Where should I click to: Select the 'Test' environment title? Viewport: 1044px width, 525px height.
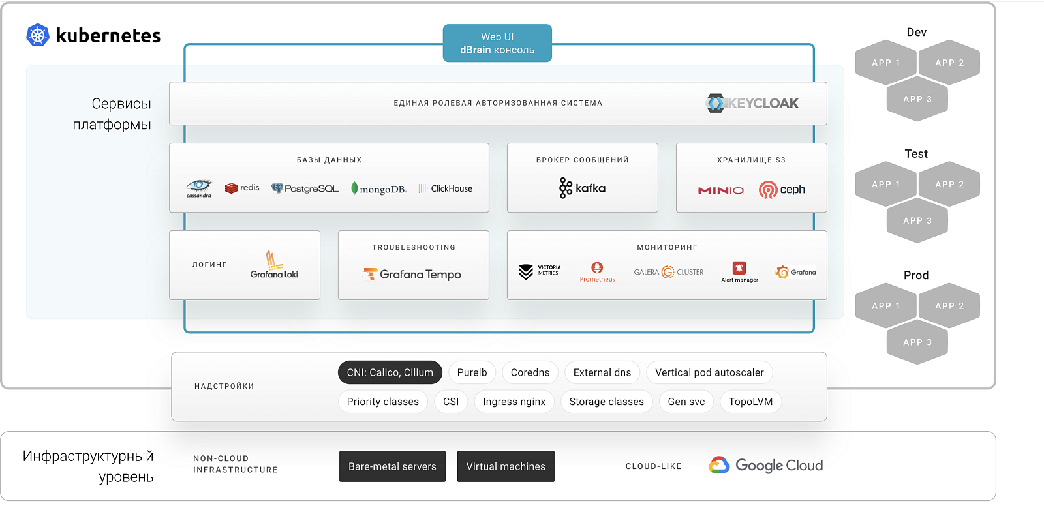point(916,154)
